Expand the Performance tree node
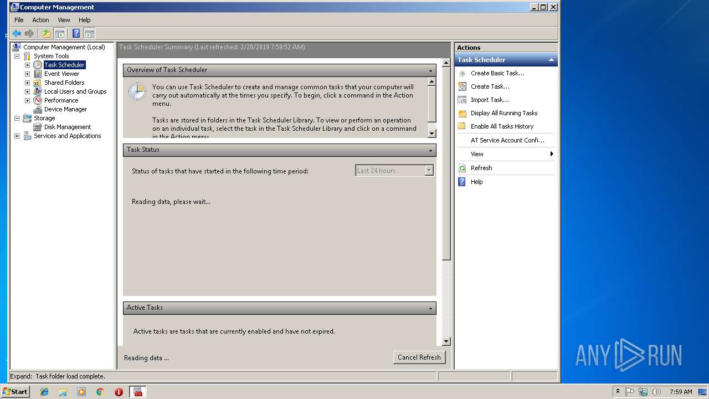709x399 pixels. 27,100
